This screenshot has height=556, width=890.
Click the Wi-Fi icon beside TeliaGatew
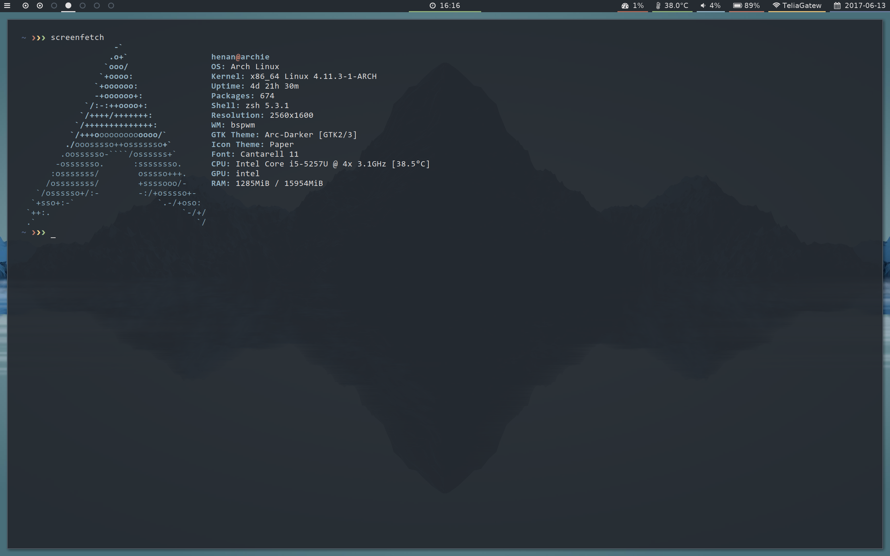click(x=776, y=6)
